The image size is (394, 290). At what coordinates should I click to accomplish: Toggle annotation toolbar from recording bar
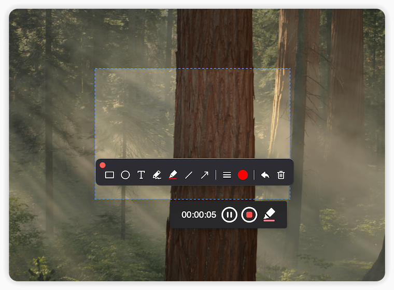point(269,214)
